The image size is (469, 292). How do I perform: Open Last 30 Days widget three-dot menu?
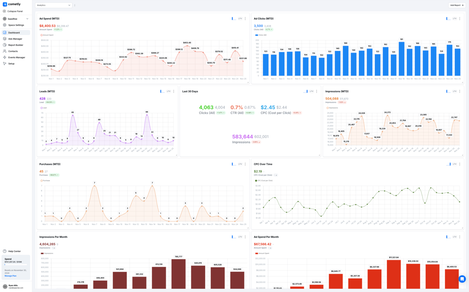click(317, 91)
